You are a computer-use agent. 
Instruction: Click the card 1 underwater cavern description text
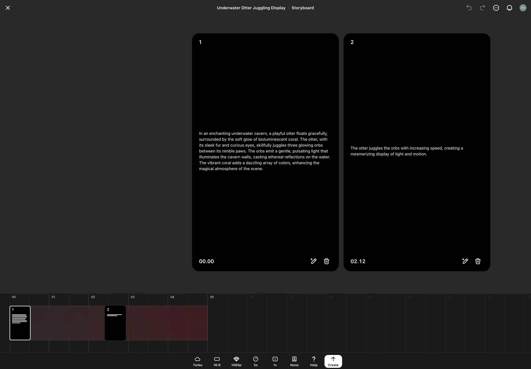coord(265,151)
